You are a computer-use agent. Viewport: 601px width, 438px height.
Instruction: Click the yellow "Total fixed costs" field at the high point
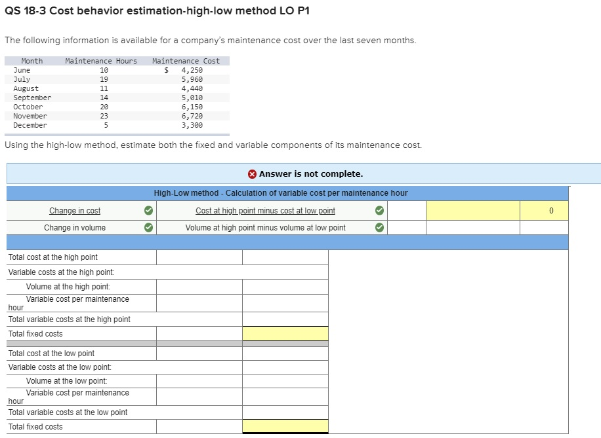point(285,333)
